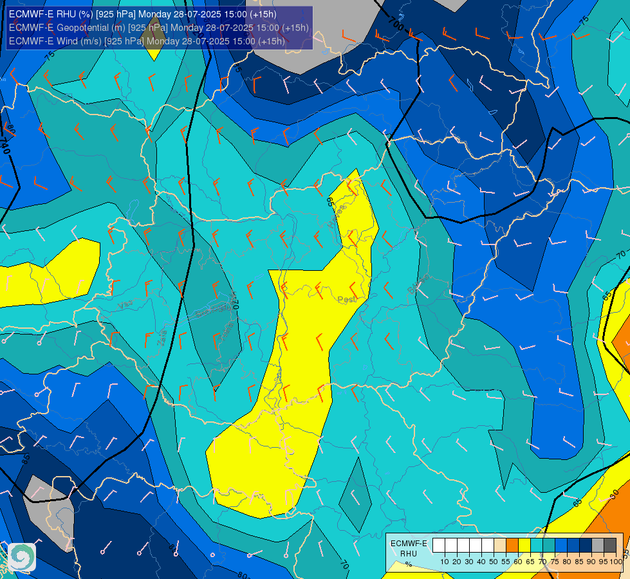630x579 pixels.
Task: Choose the bright blue 75-80% legend swatch
Action: pos(561,546)
